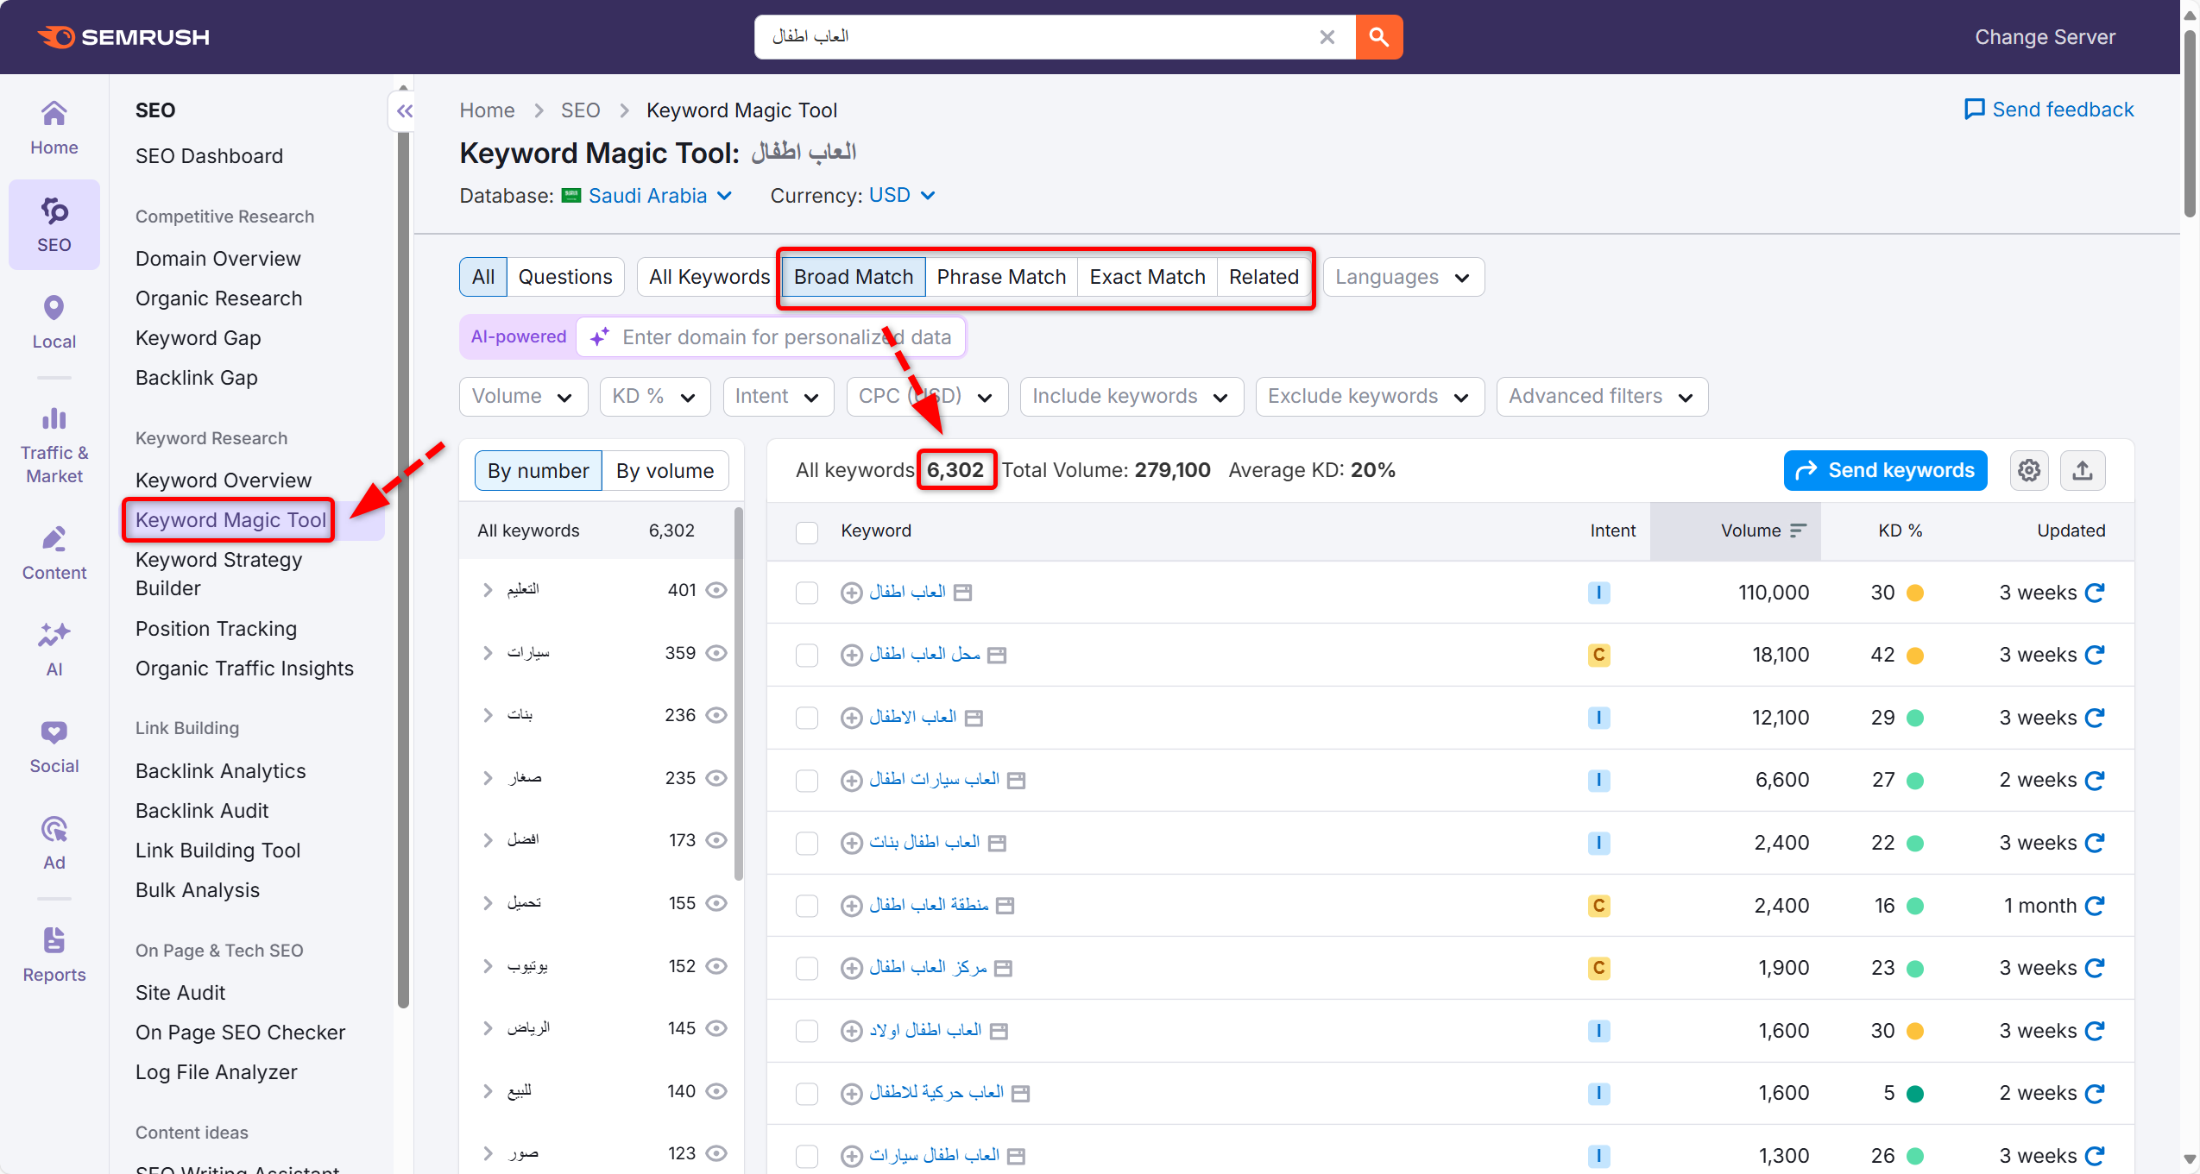Select all keywords with the header checkbox
Viewport: 2200px width, 1174px height.
coord(806,532)
